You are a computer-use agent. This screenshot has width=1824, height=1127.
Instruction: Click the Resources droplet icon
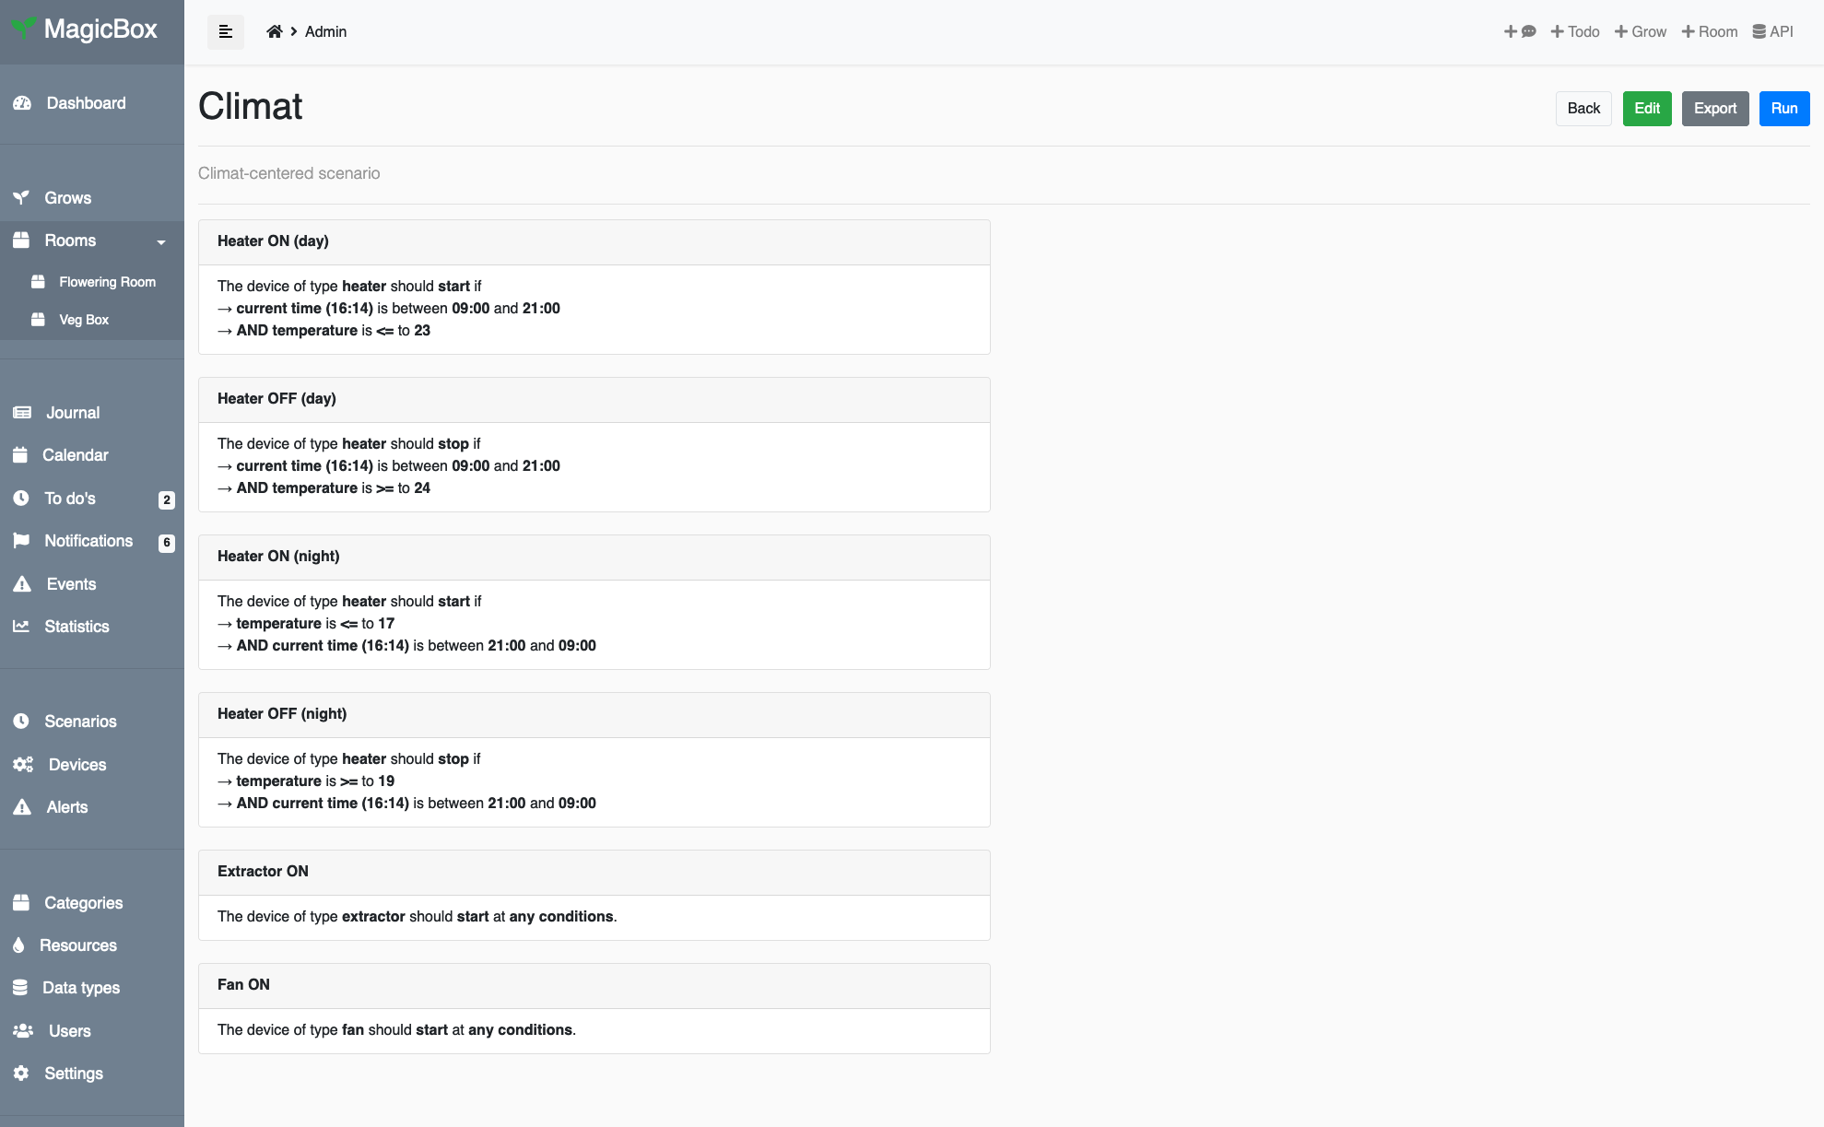coord(18,945)
